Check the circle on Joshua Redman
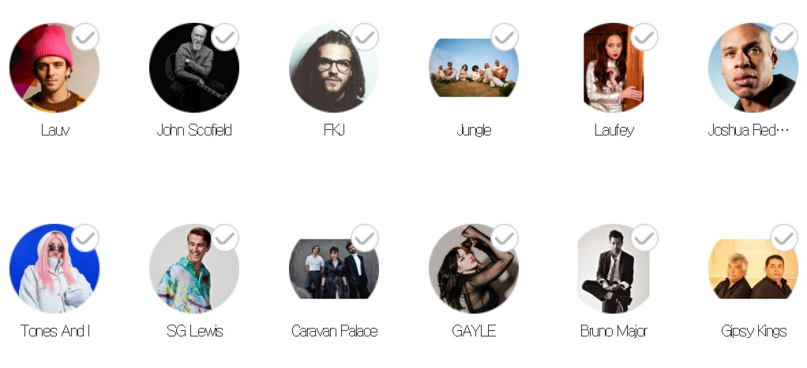Image resolution: width=807 pixels, height=368 pixels. [784, 37]
